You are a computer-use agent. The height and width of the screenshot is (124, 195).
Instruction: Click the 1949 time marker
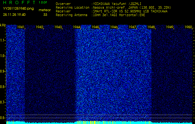(x=170, y=27)
